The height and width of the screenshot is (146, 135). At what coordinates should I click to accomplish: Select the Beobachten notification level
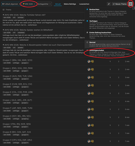click(x=109, y=13)
